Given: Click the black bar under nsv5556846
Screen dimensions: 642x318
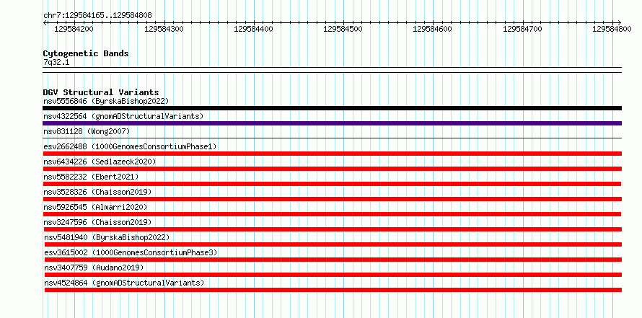Looking at the screenshot, I should click(x=332, y=108).
